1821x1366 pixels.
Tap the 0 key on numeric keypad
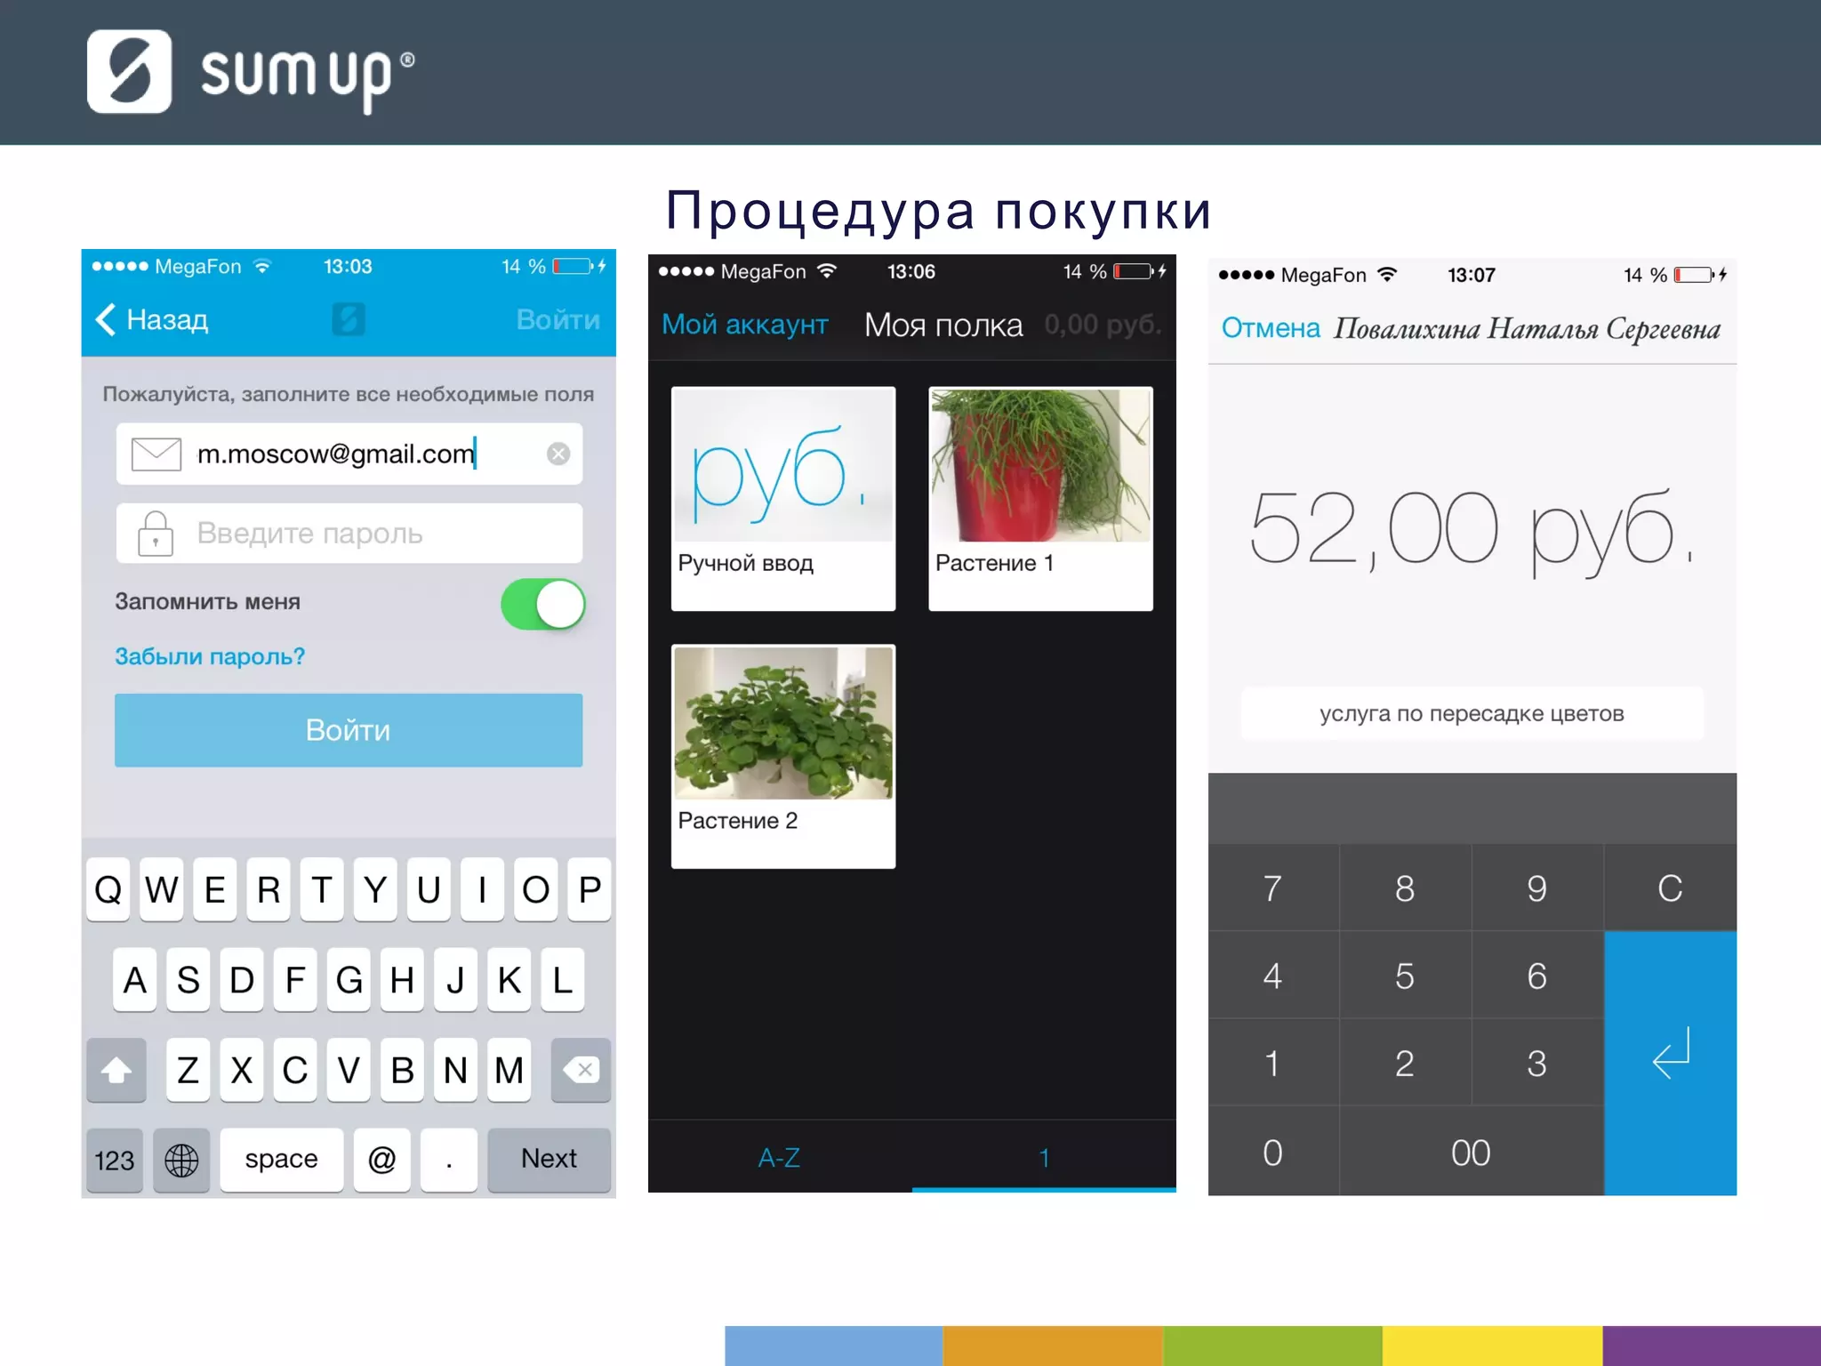coord(1272,1152)
